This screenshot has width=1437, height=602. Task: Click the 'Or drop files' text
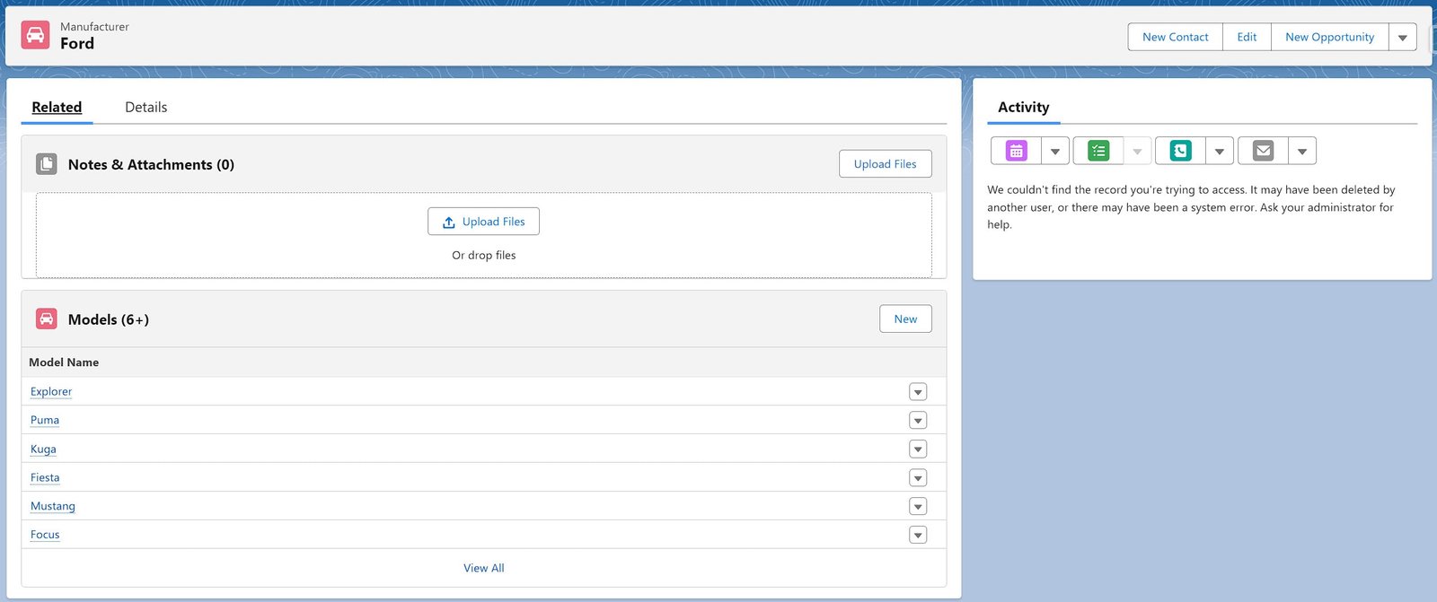coord(483,255)
